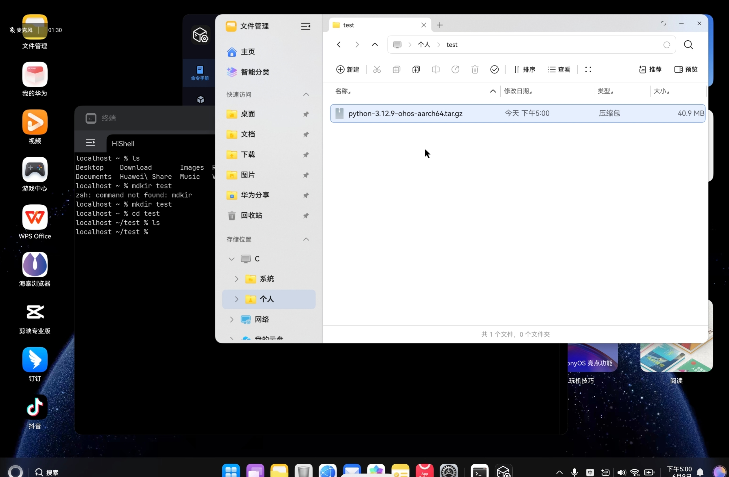
Task: Click the 推荐 button
Action: [650, 69]
